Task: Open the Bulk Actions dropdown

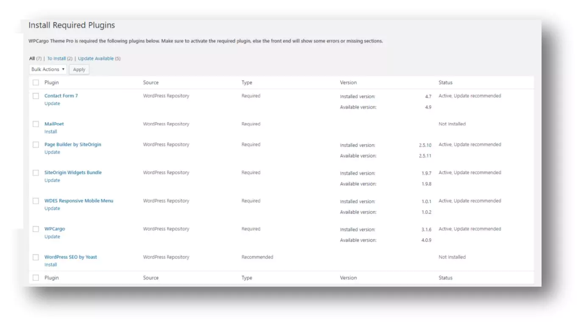Action: pyautogui.click(x=48, y=69)
